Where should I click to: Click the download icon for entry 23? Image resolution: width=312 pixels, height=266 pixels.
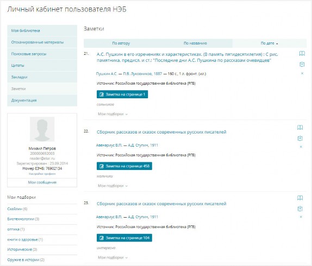click(300, 208)
